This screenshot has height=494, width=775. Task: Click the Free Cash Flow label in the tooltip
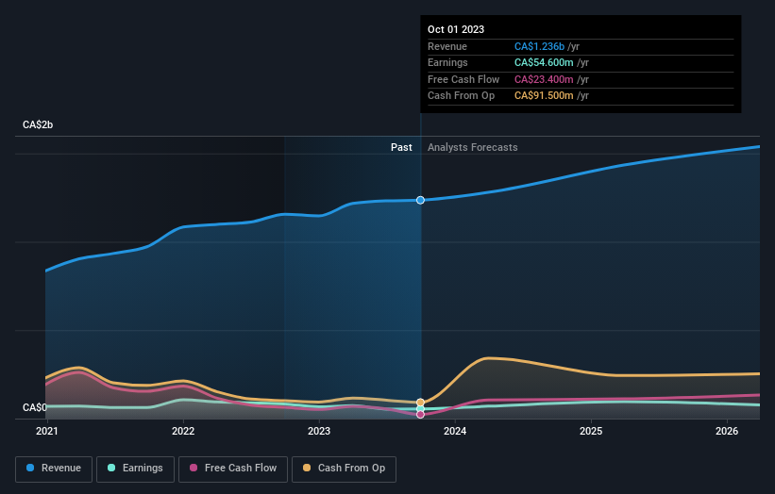click(x=463, y=79)
